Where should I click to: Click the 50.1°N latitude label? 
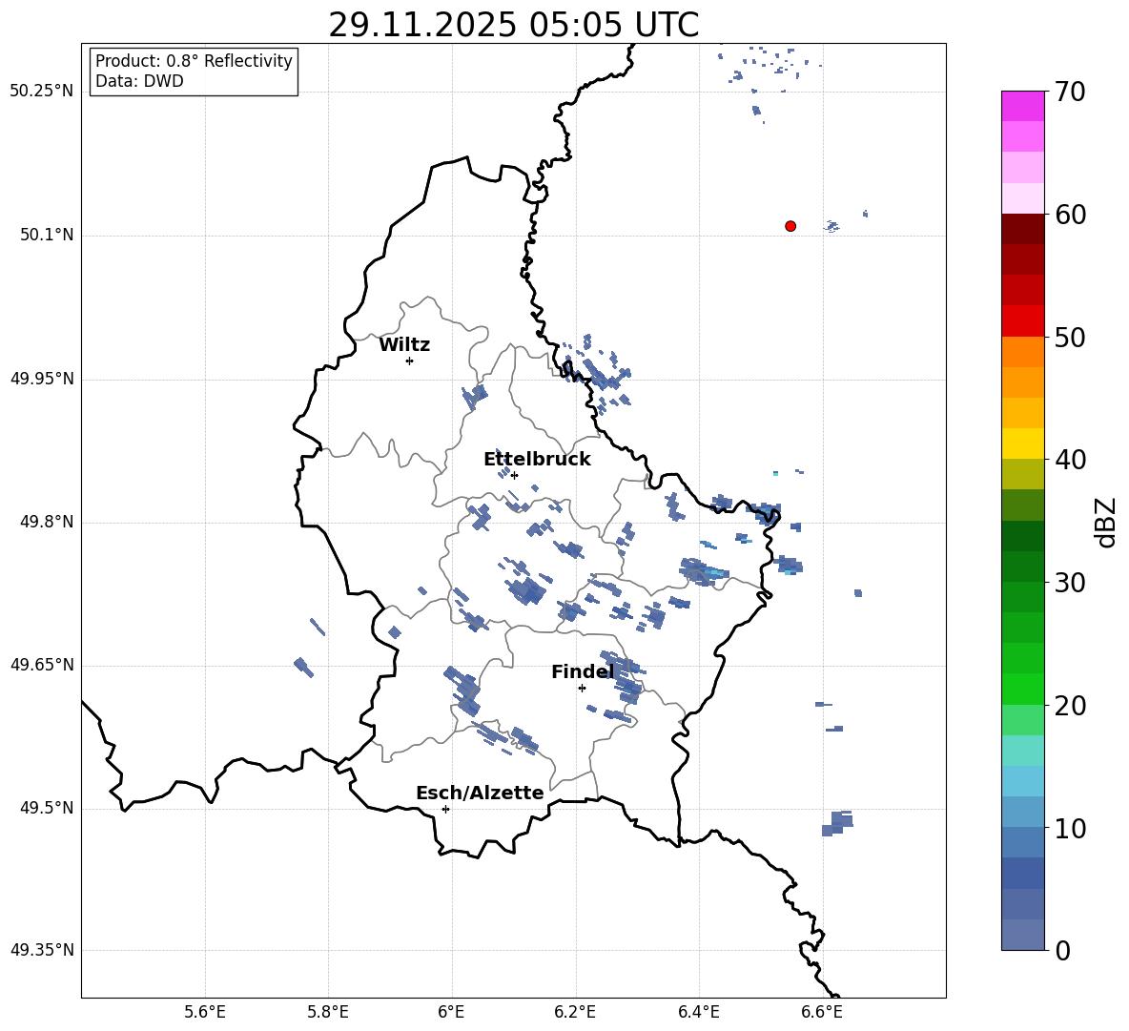pyautogui.click(x=48, y=236)
